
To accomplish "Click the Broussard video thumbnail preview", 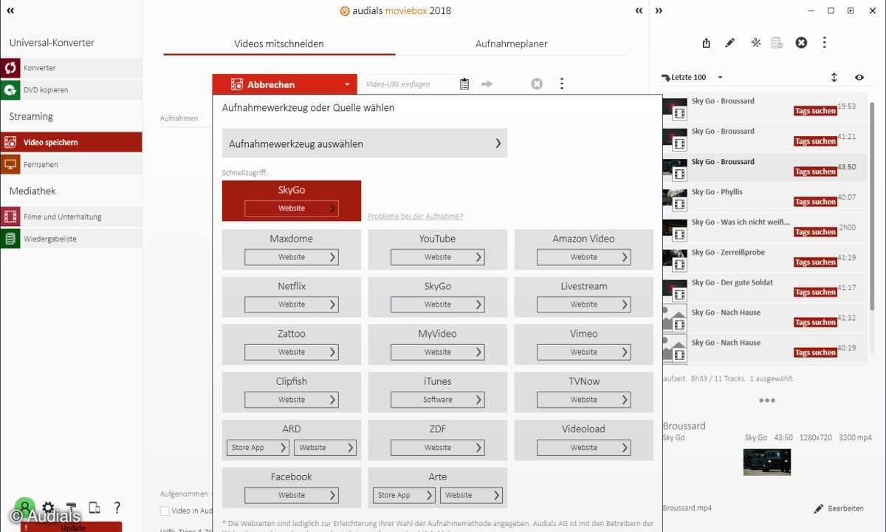I will point(767,462).
